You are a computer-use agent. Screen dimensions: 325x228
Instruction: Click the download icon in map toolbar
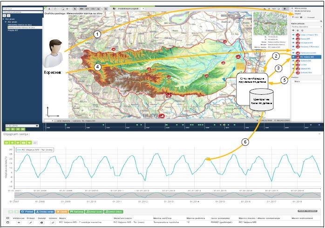coord(50,9)
